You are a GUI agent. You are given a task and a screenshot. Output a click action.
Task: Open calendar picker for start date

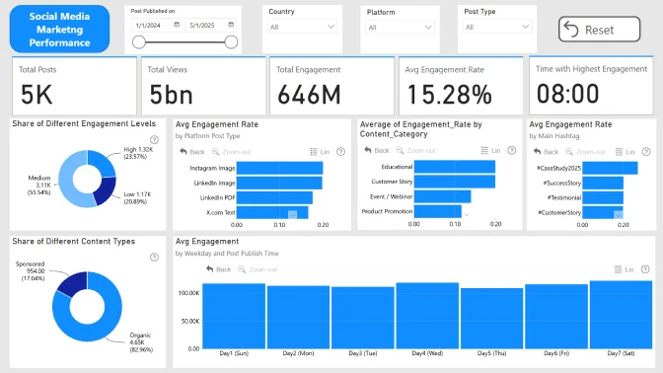click(x=177, y=25)
